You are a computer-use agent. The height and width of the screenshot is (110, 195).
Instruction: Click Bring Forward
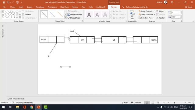click(145, 11)
